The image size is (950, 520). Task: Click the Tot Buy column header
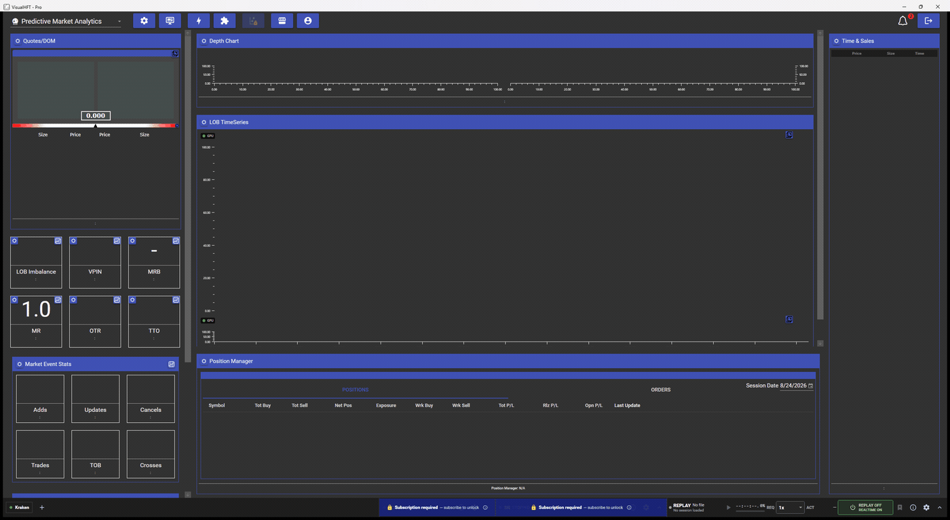pos(263,405)
